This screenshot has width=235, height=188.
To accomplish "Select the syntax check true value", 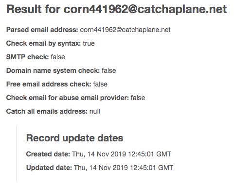I will (89, 43).
